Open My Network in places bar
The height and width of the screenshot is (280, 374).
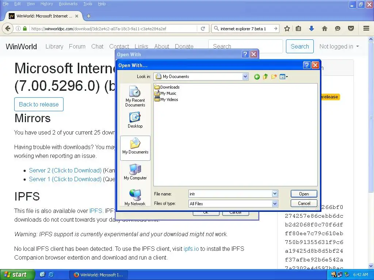pyautogui.click(x=135, y=197)
